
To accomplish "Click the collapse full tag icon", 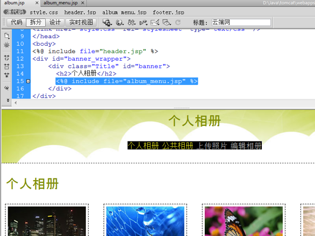I will (6, 58).
